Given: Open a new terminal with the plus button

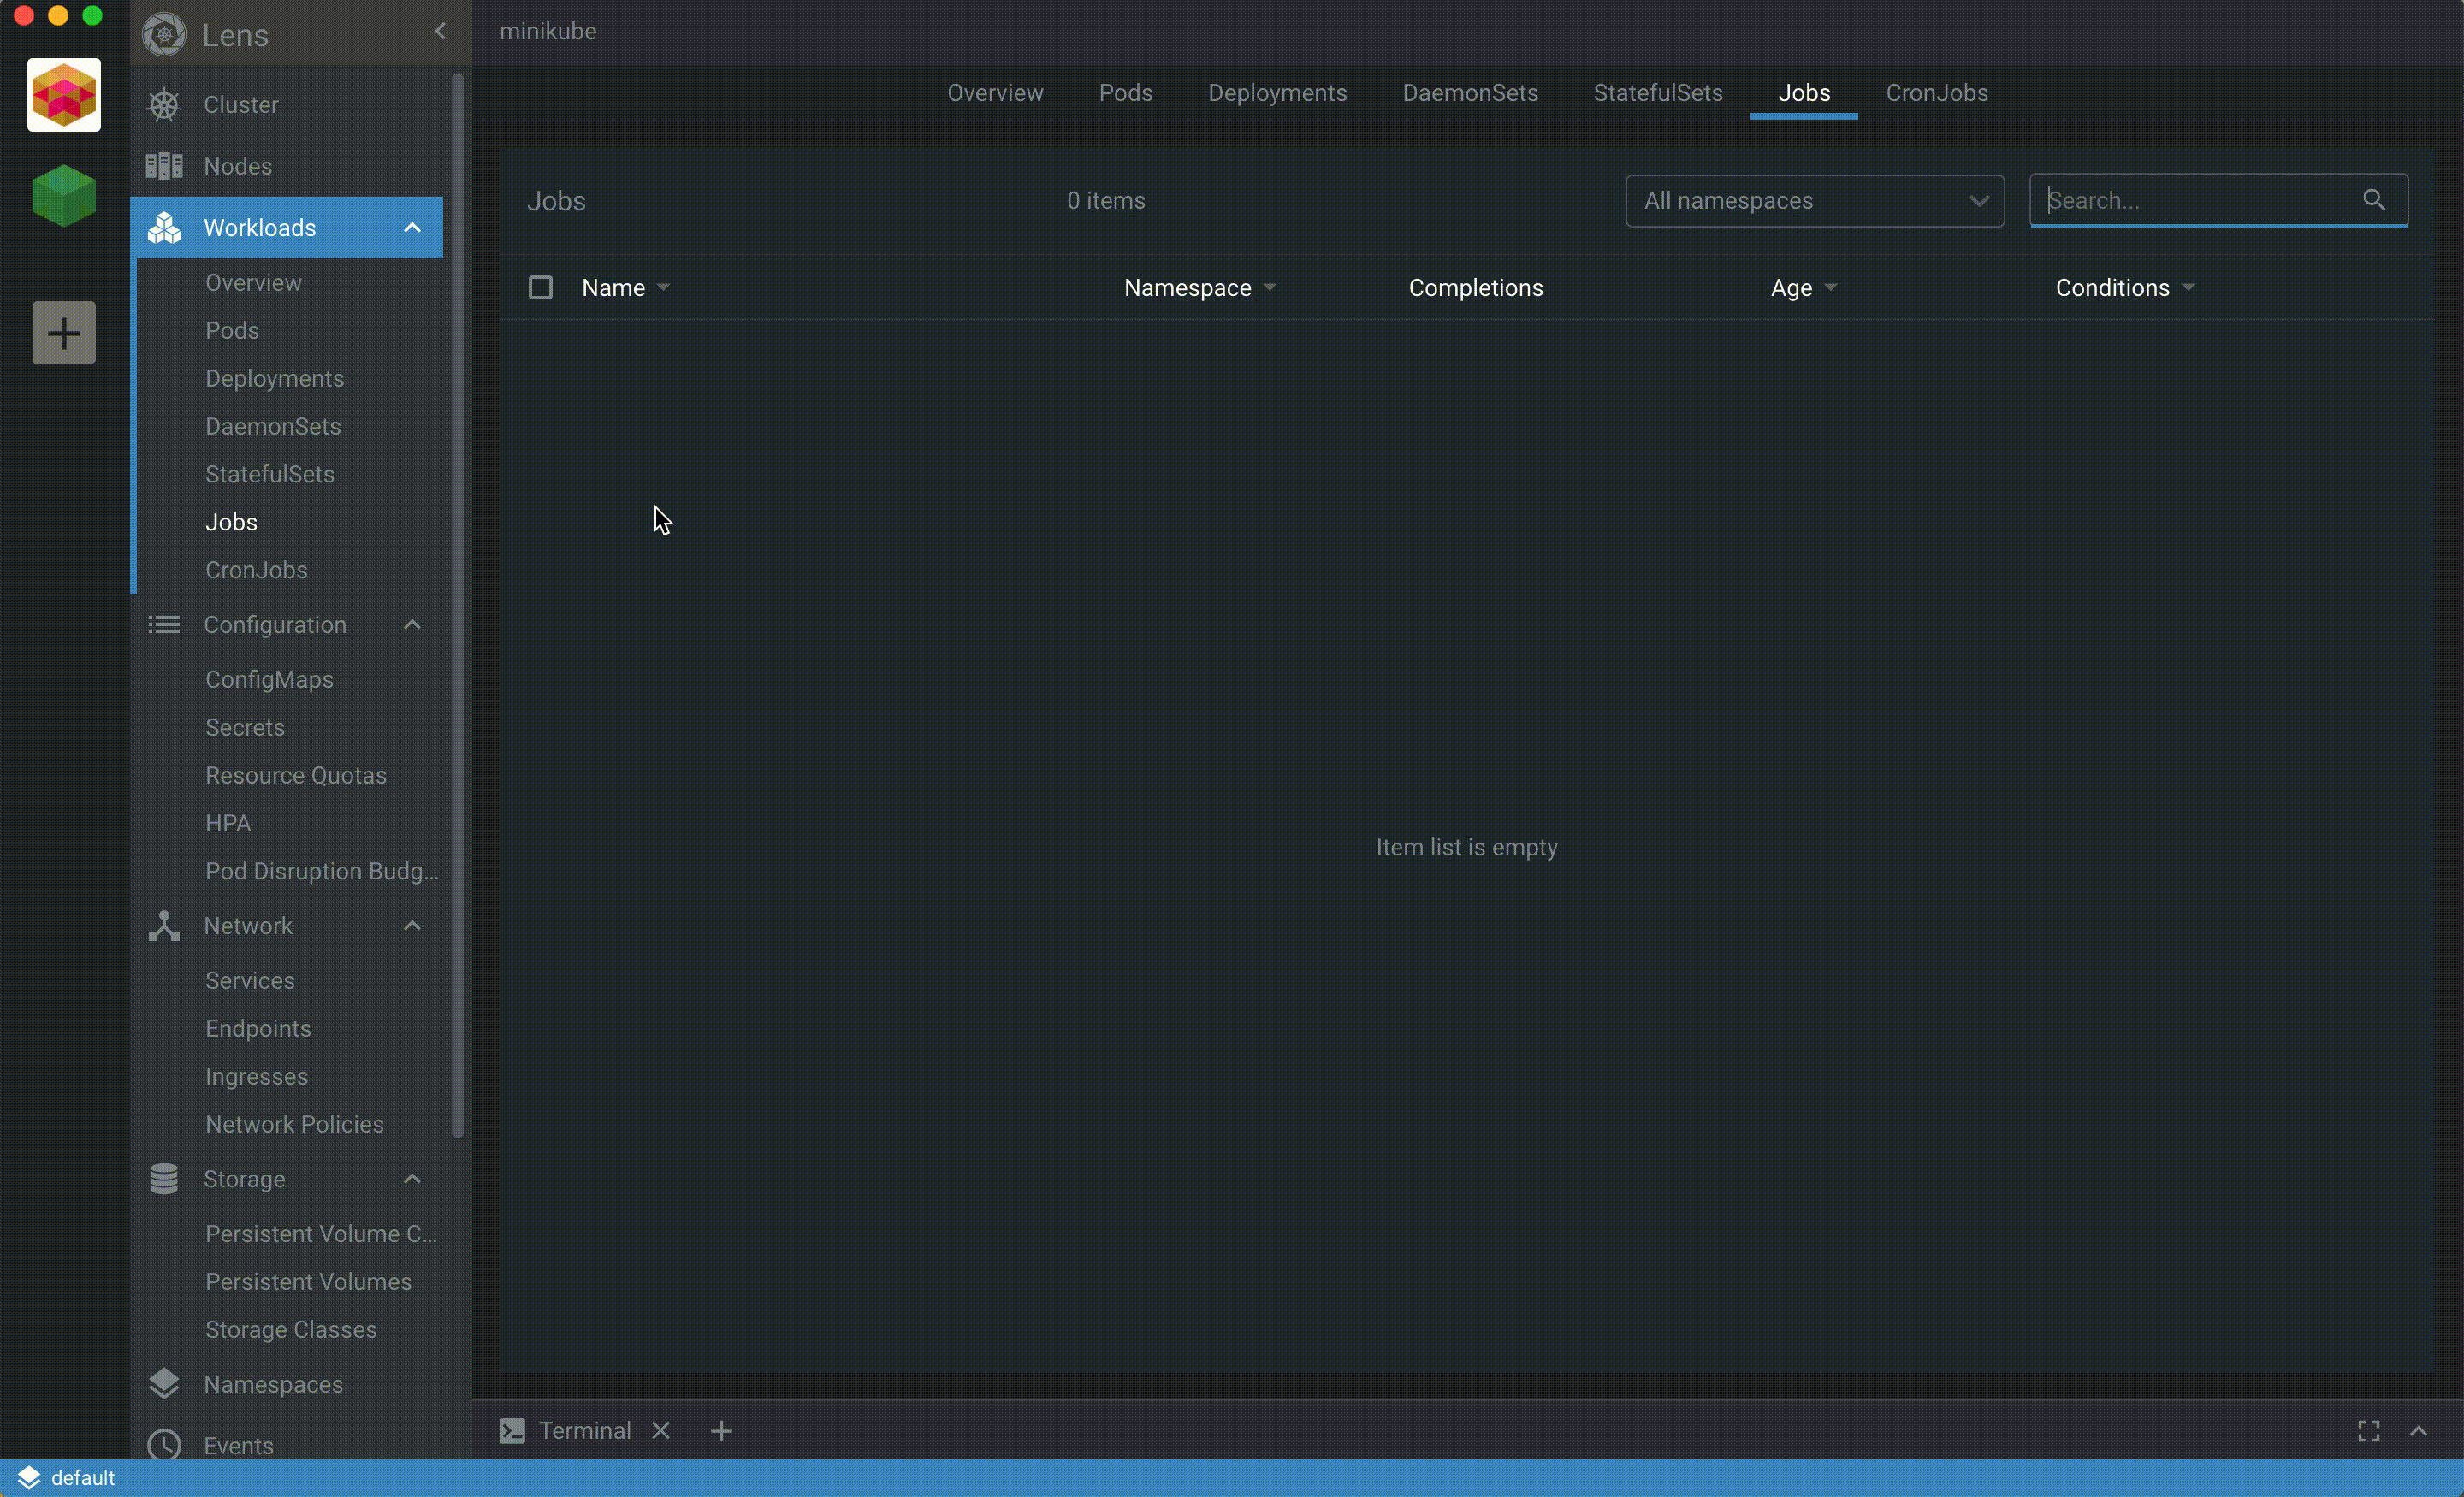Looking at the screenshot, I should 721,1430.
